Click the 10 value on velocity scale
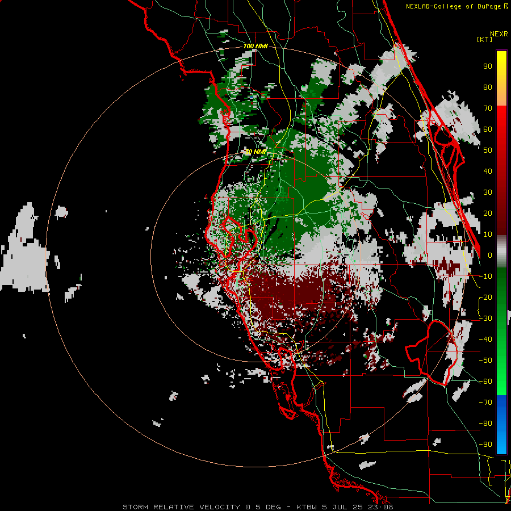The height and width of the screenshot is (511, 511). coord(488,234)
